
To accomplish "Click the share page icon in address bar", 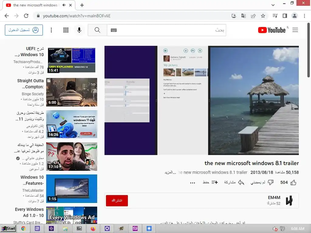I will click(x=253, y=16).
